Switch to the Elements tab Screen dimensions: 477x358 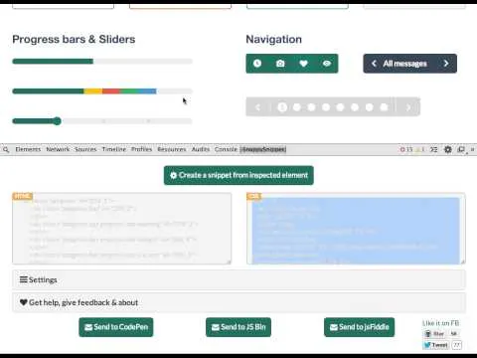point(28,149)
